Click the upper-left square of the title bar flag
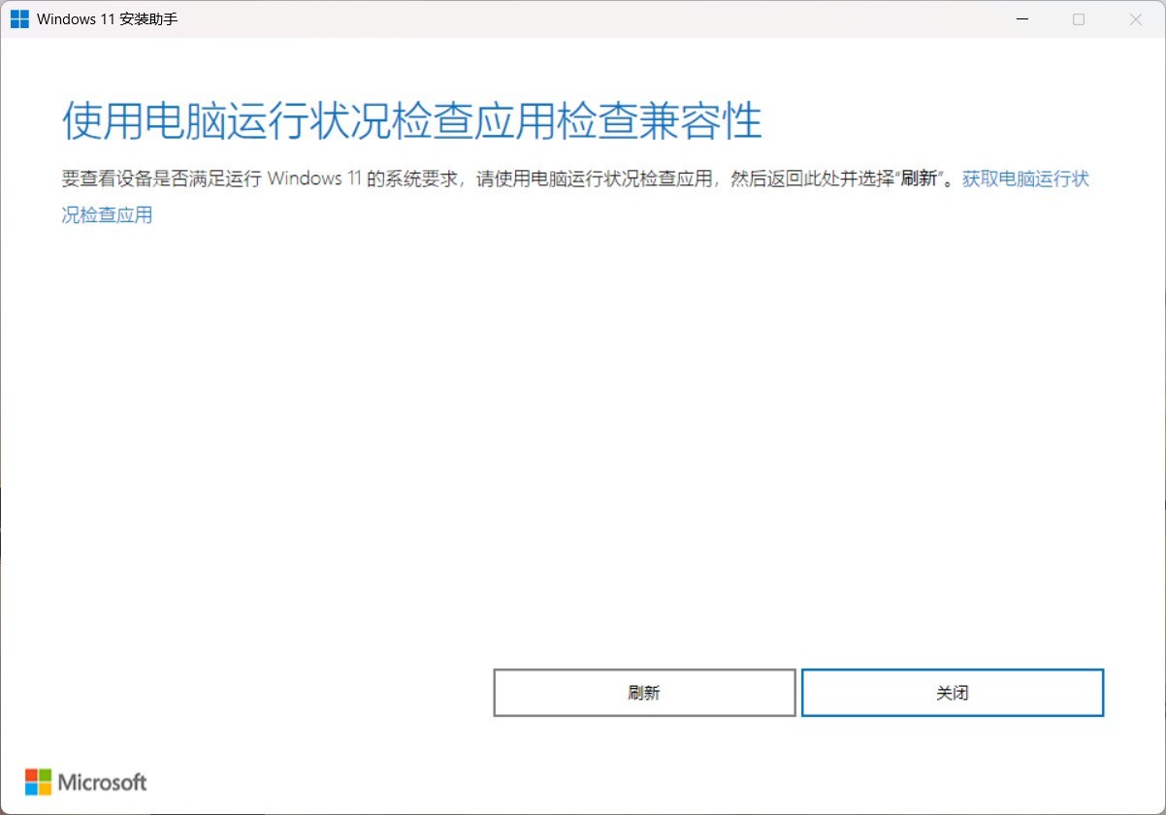 (16, 14)
